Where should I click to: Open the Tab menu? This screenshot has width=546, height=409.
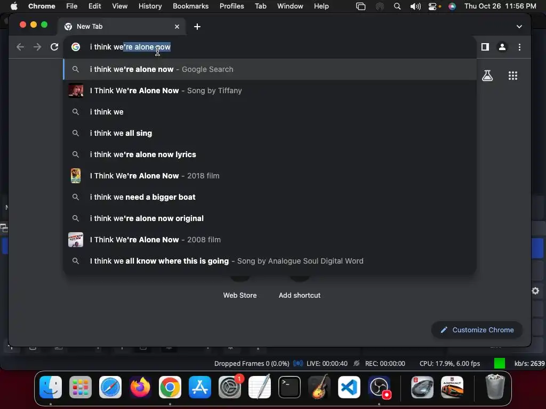pyautogui.click(x=260, y=6)
